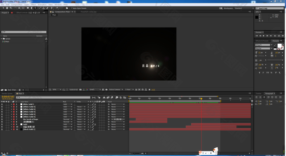Image resolution: width=286 pixels, height=156 pixels.
Task: Open Parent dropdown for Light layer
Action: pos(118,124)
